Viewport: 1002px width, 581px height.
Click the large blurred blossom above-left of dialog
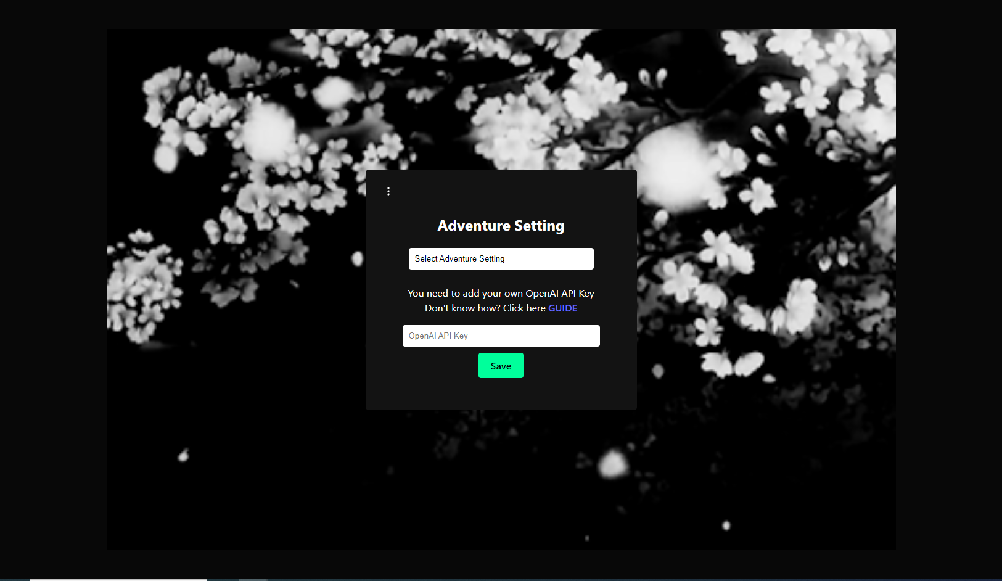(268, 131)
